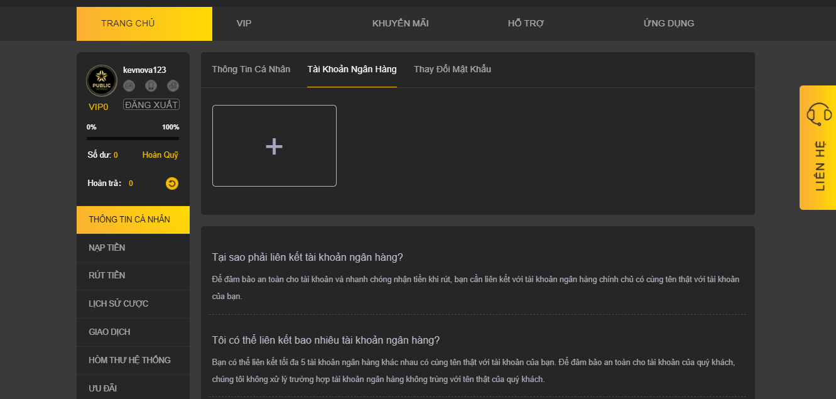Click the headset support icon
This screenshot has height=399, width=836.
pyautogui.click(x=819, y=114)
